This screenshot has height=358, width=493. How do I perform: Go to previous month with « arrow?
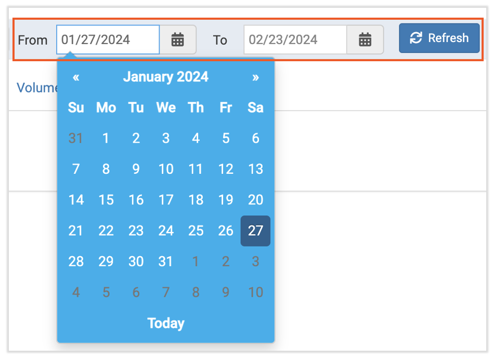pyautogui.click(x=76, y=77)
